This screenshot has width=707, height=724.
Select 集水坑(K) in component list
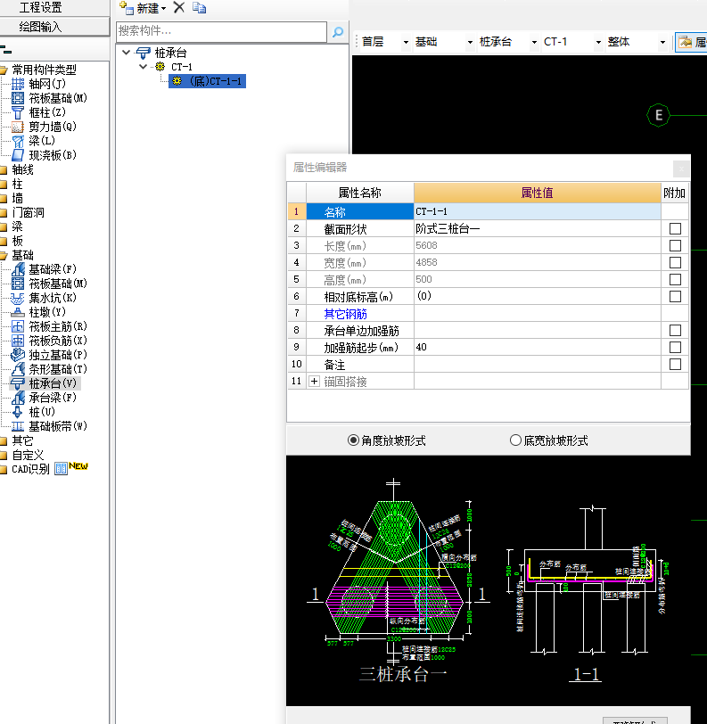coord(52,298)
